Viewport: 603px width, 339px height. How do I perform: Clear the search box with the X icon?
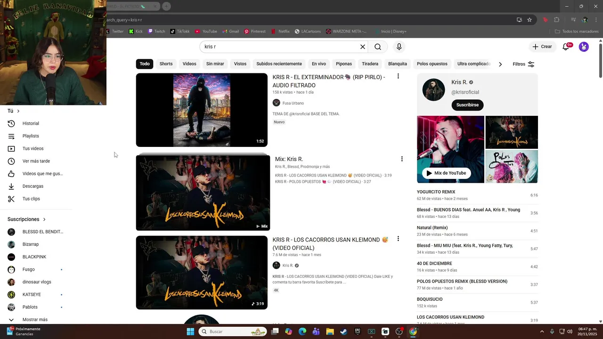click(363, 47)
